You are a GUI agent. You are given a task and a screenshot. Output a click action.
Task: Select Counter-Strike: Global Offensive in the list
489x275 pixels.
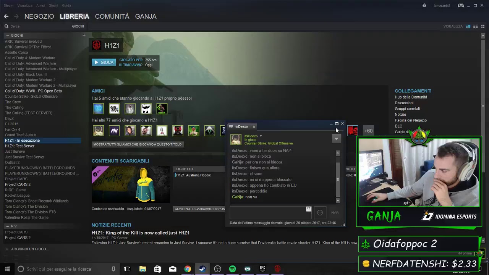[31, 97]
